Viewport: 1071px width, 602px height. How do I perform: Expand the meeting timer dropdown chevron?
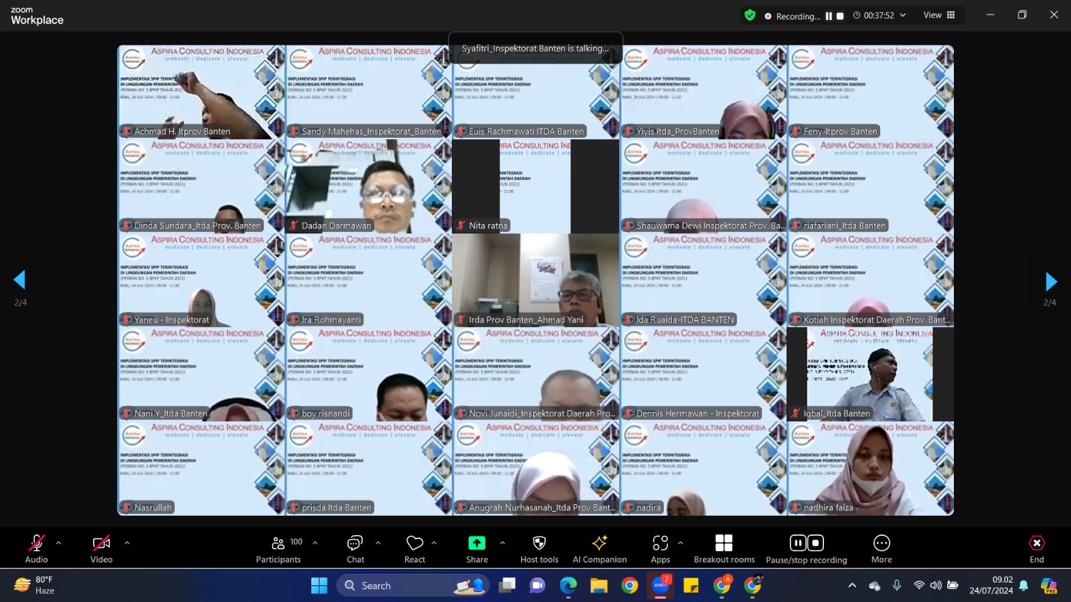[903, 15]
